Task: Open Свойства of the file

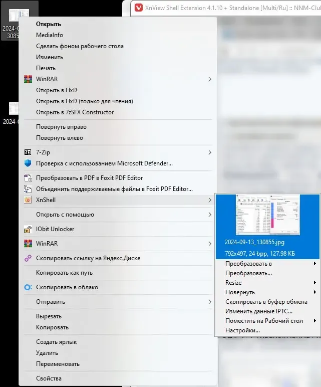Action: tap(118, 378)
